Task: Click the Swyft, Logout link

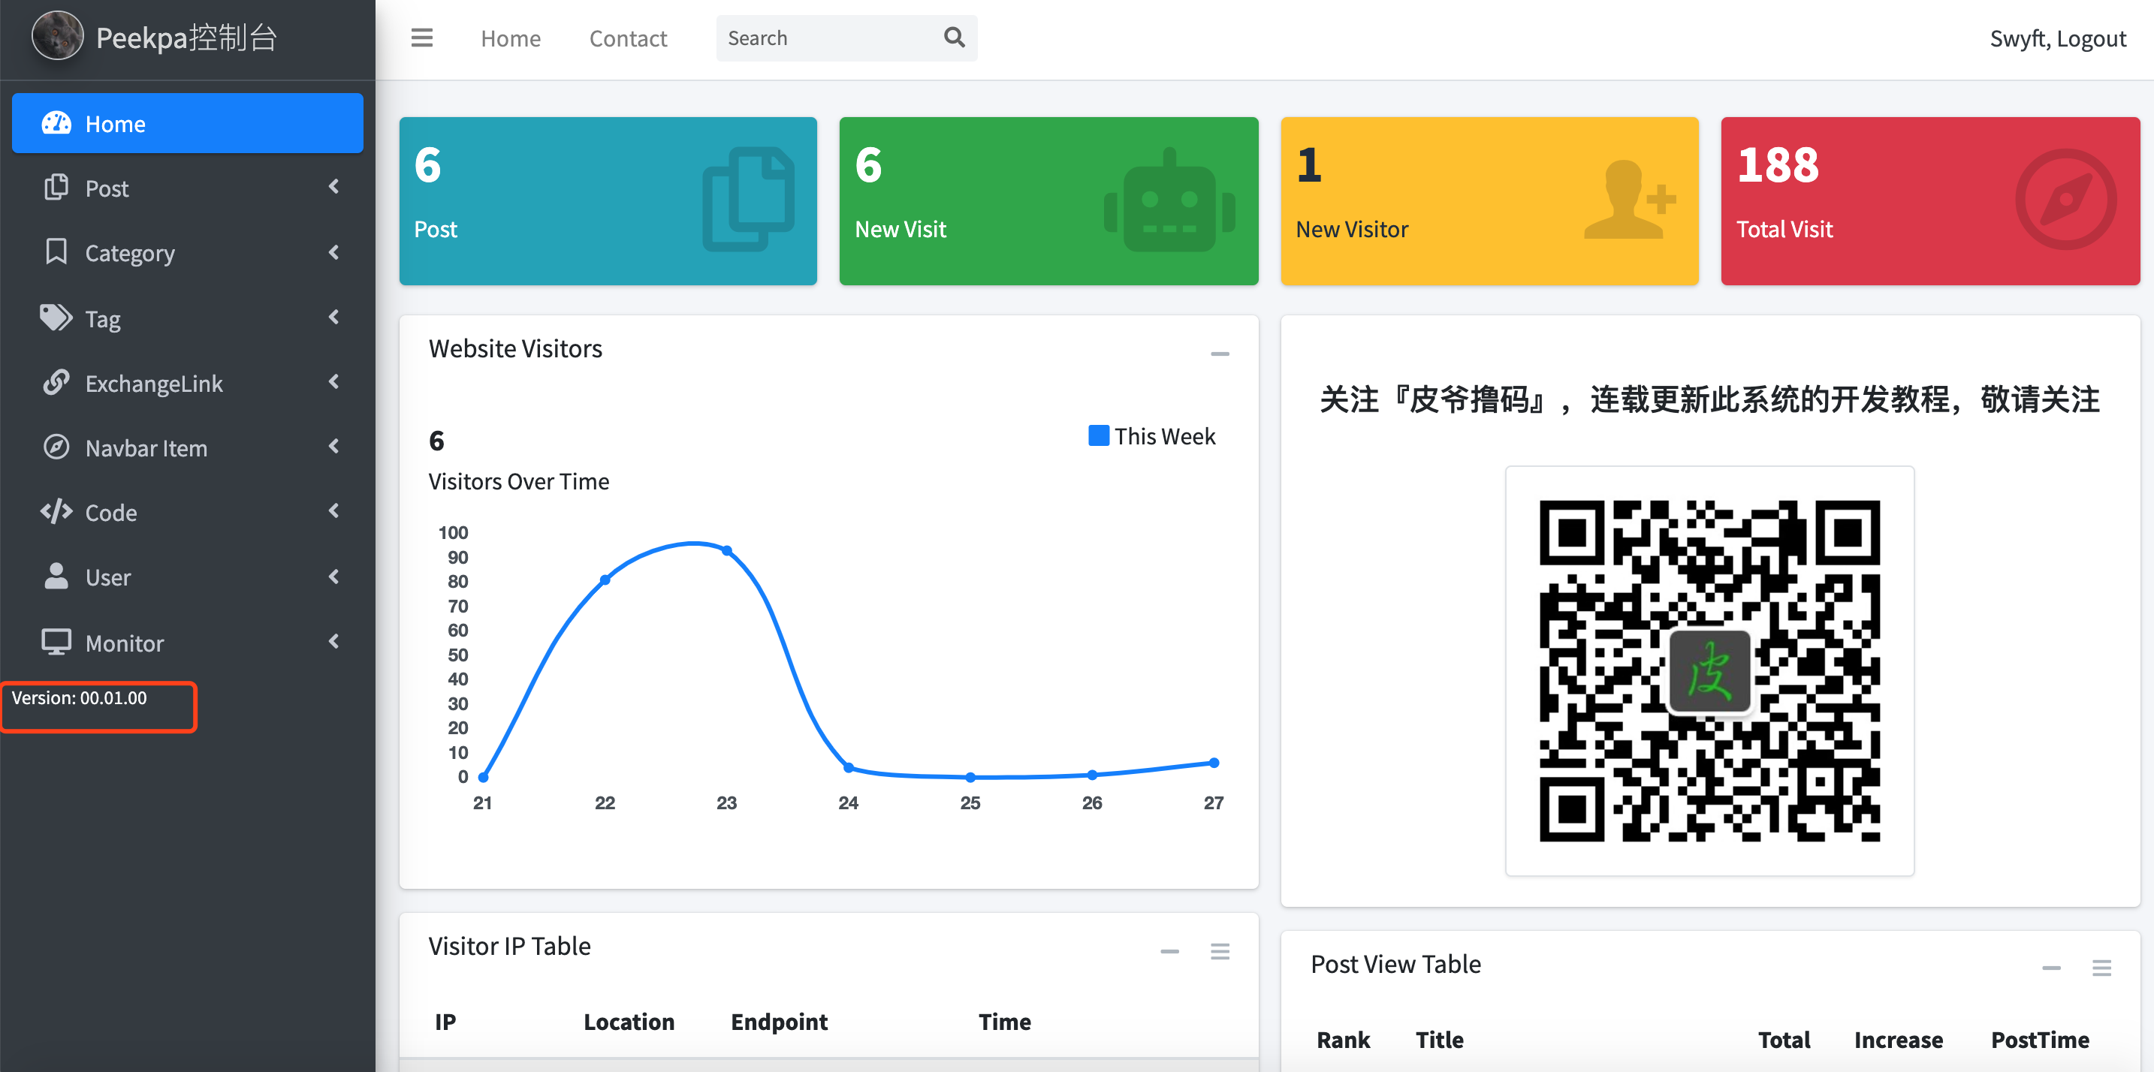Action: [2058, 38]
